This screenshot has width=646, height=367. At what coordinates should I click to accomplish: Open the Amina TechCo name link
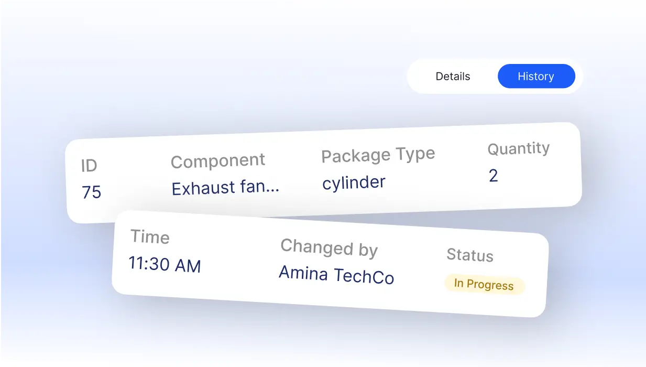coord(336,275)
